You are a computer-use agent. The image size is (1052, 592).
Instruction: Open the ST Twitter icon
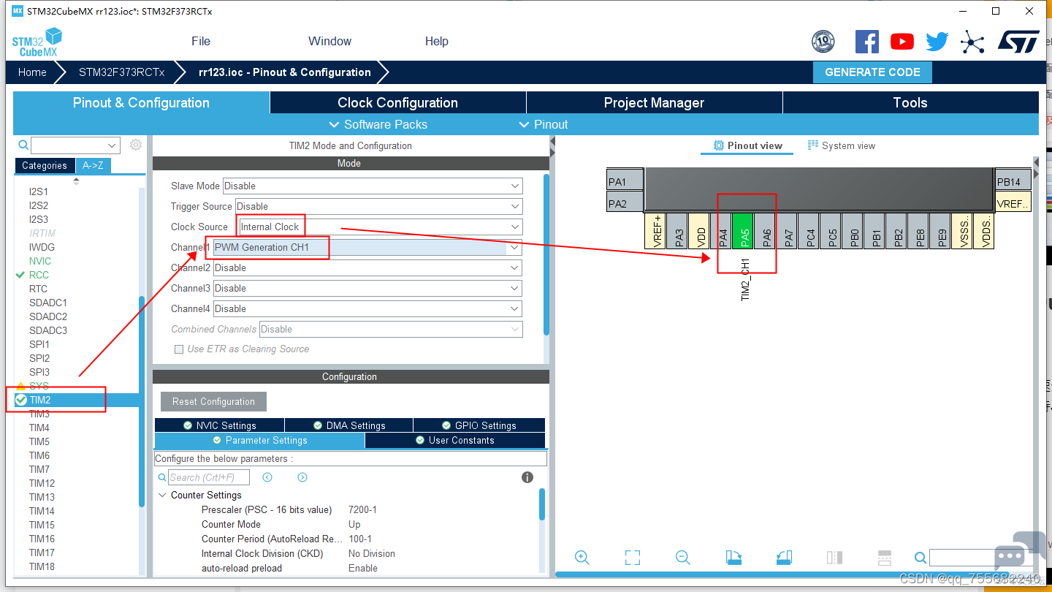(x=937, y=42)
